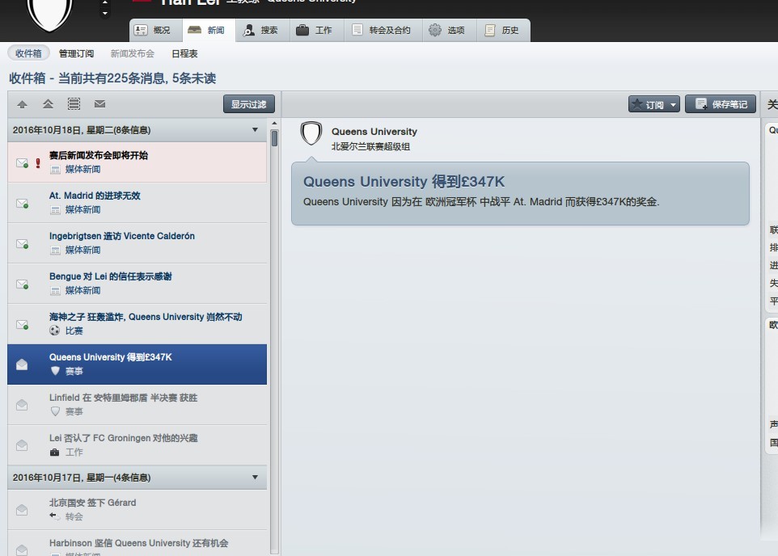Open message 赛后新闻发布会即将开始
Image resolution: width=778 pixels, height=556 pixels.
[x=137, y=162]
